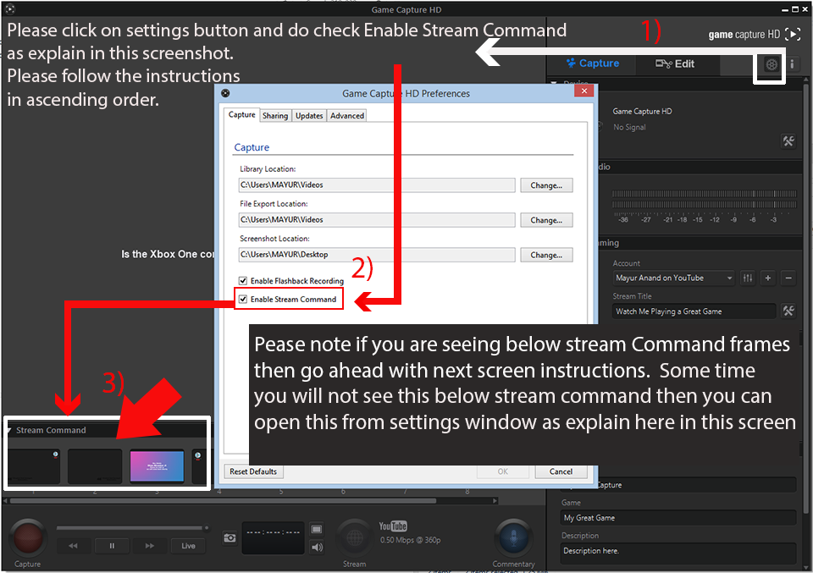
Task: Change the Library Location
Action: 546,185
